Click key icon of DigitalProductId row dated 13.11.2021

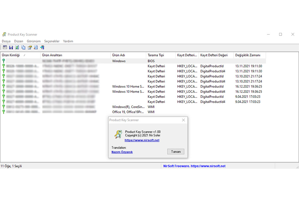click(x=4, y=66)
